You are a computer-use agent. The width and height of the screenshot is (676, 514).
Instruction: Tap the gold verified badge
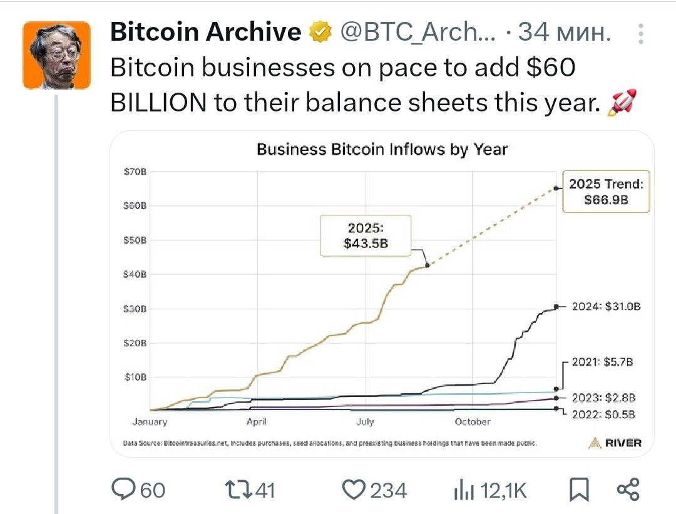pyautogui.click(x=320, y=33)
